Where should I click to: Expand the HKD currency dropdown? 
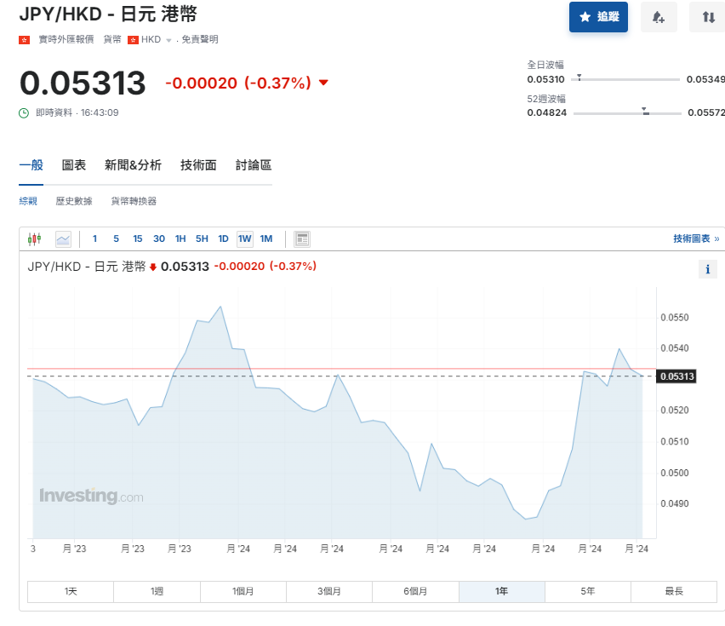(168, 40)
